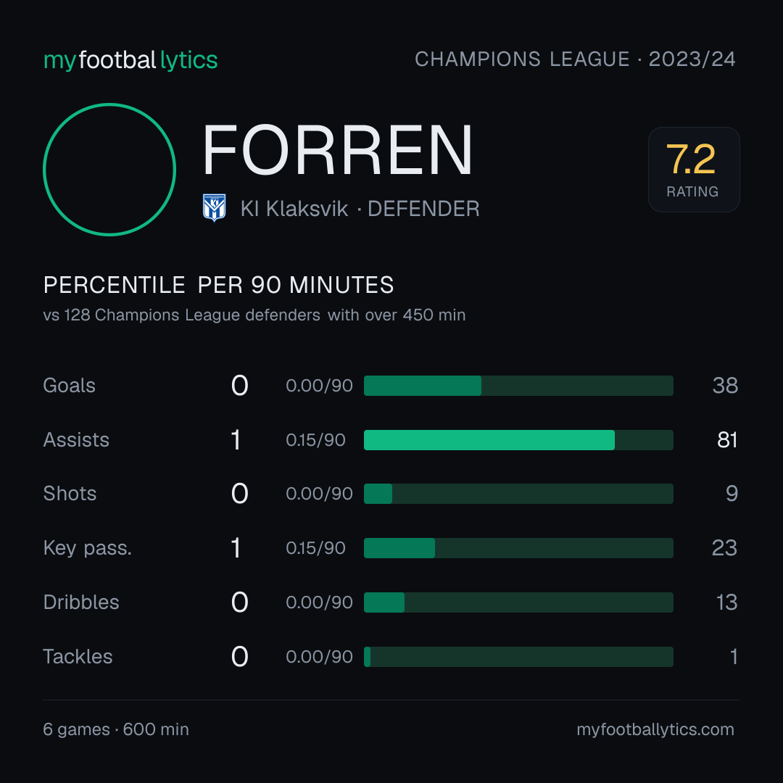This screenshot has height=783, width=783.
Task: Click the KI Klaksvik DEFENDER subtitle text
Action: (360, 209)
